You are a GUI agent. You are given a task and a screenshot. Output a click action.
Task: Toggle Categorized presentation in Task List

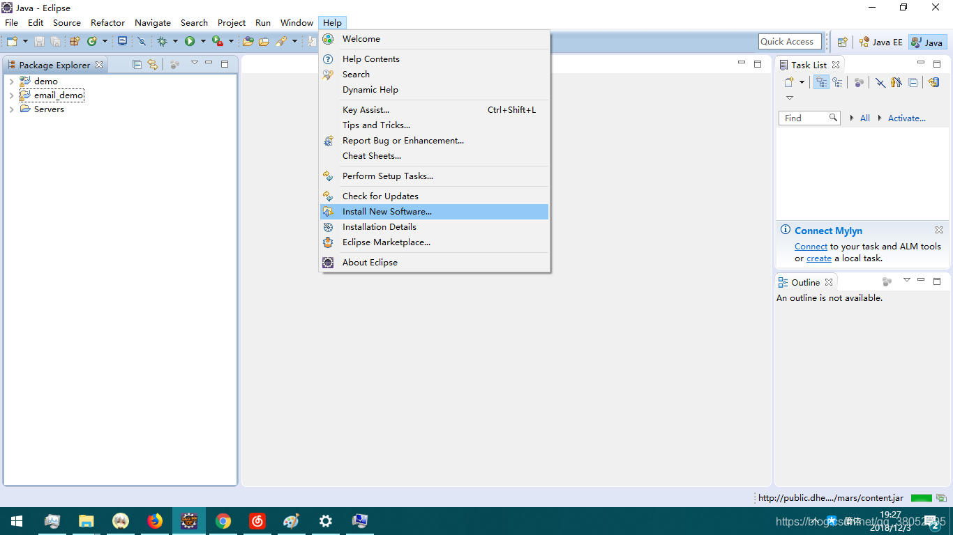(x=821, y=82)
